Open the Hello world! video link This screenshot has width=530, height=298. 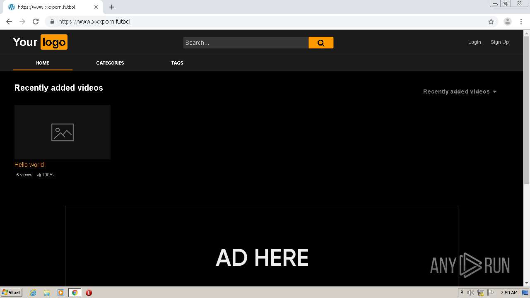30,165
